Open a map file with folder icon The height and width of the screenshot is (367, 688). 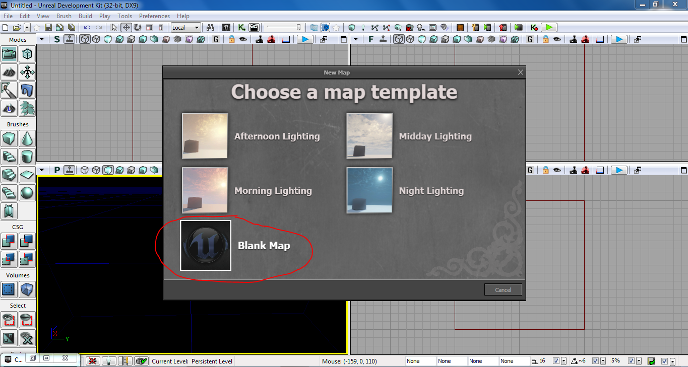(x=17, y=28)
